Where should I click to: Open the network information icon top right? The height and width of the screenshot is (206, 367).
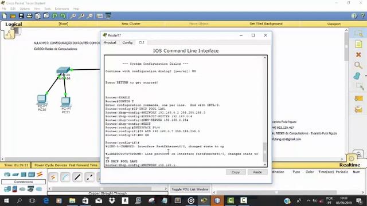tap(354, 16)
